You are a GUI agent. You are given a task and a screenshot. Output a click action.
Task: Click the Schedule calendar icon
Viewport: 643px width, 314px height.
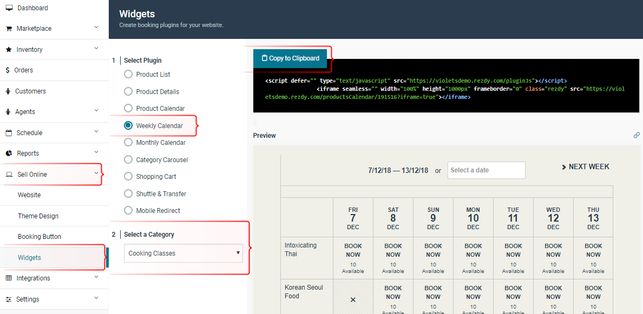tap(9, 133)
